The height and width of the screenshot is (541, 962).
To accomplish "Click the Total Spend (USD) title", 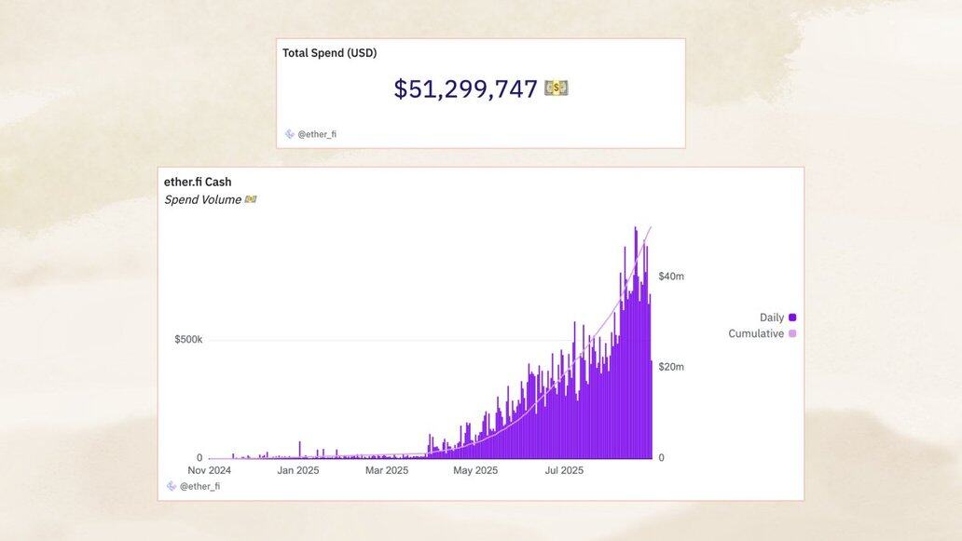I will (x=329, y=53).
